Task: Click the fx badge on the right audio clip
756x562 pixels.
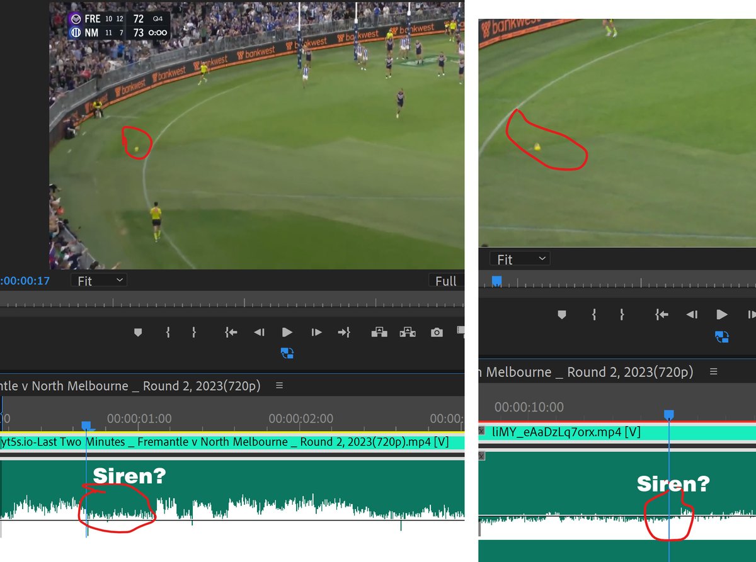Action: tap(482, 456)
